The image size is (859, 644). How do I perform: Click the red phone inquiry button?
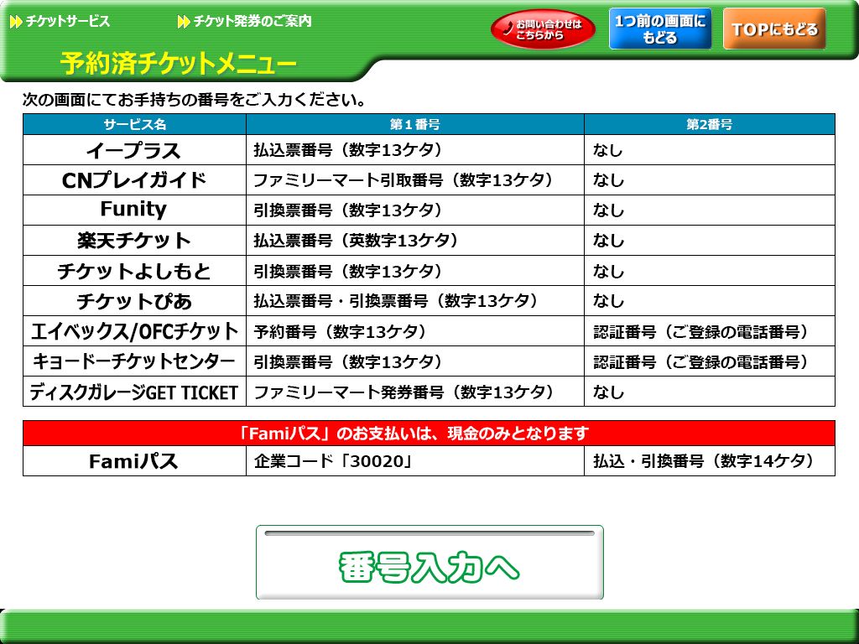(543, 29)
